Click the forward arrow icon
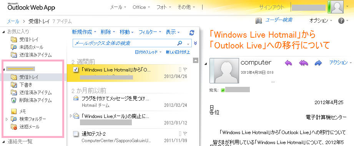354x146 pixels. coord(318,63)
